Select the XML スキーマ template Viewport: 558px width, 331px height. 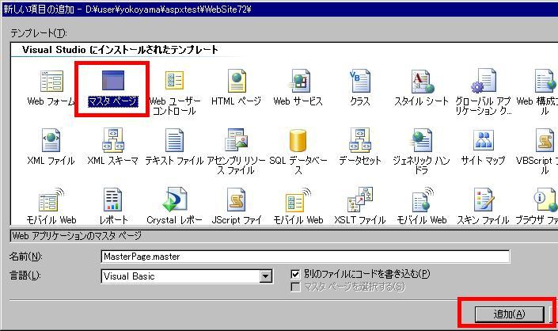pos(113,147)
